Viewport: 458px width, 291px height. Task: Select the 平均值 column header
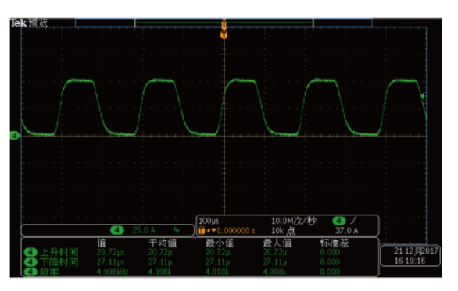click(x=163, y=243)
